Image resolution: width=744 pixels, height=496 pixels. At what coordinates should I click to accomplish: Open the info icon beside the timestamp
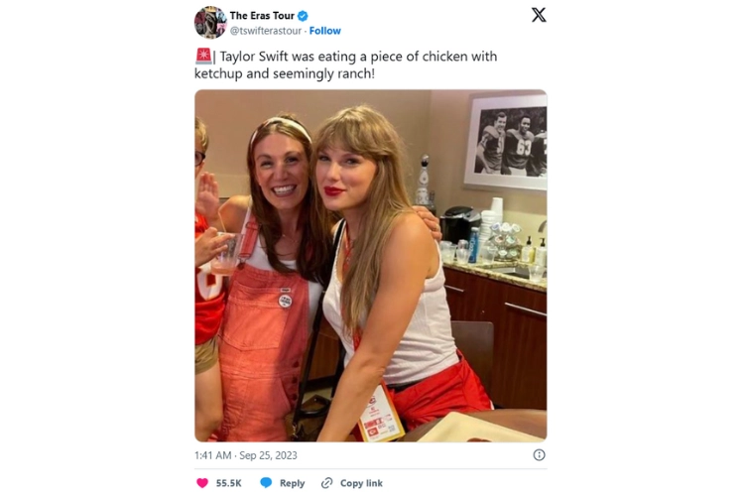tap(539, 455)
